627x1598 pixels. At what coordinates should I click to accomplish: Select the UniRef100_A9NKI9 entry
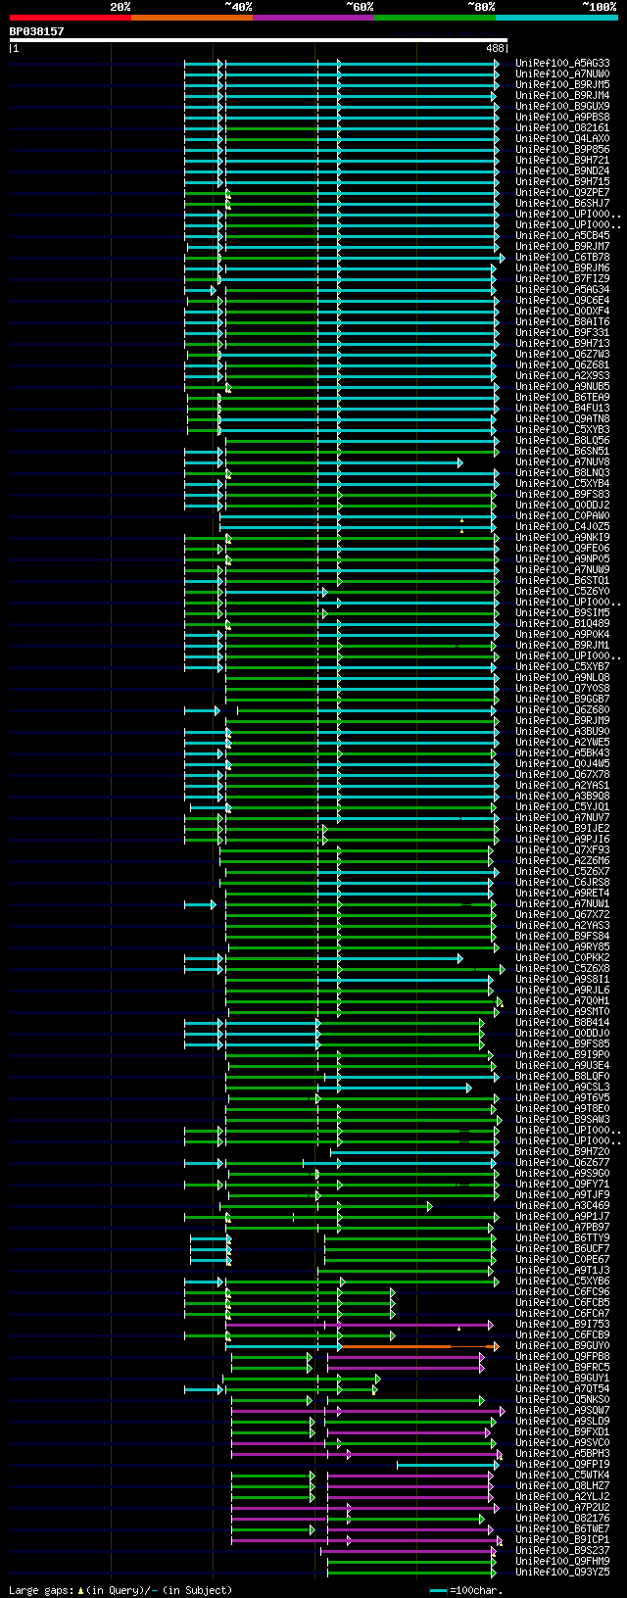(x=562, y=537)
